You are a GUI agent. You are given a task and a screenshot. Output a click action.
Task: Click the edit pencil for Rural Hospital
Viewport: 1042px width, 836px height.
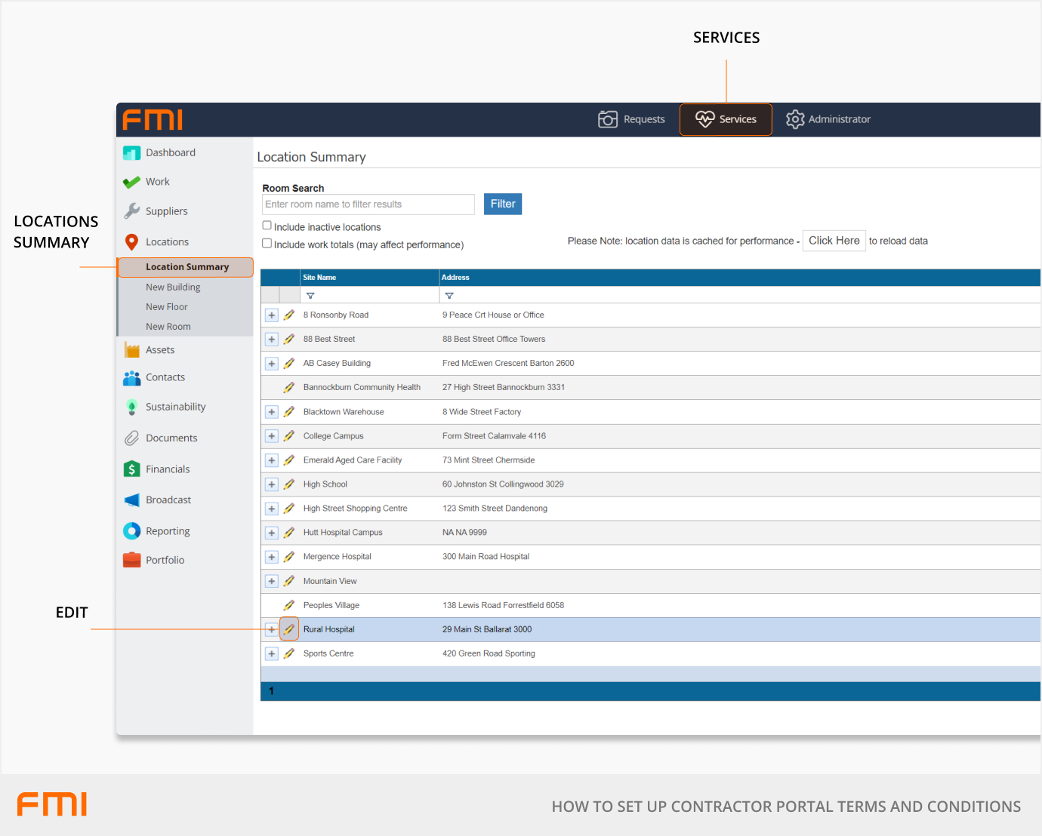click(x=289, y=629)
